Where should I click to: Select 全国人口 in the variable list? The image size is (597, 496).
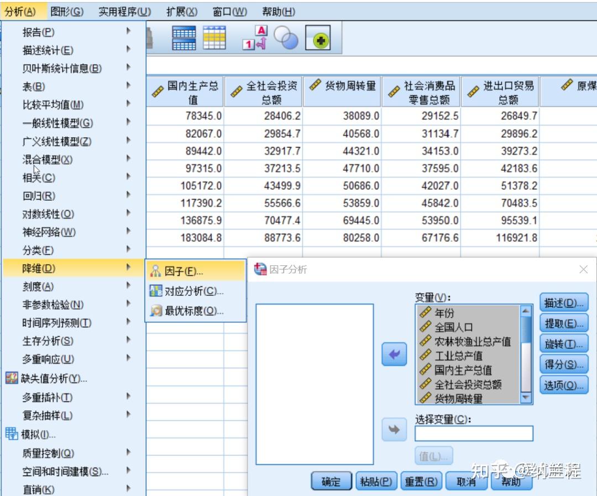[x=468, y=327]
